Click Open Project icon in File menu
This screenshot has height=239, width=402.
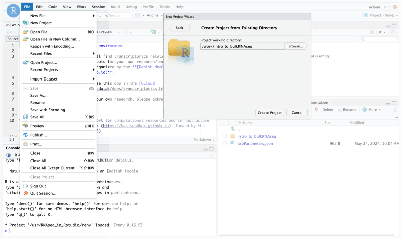(25, 63)
